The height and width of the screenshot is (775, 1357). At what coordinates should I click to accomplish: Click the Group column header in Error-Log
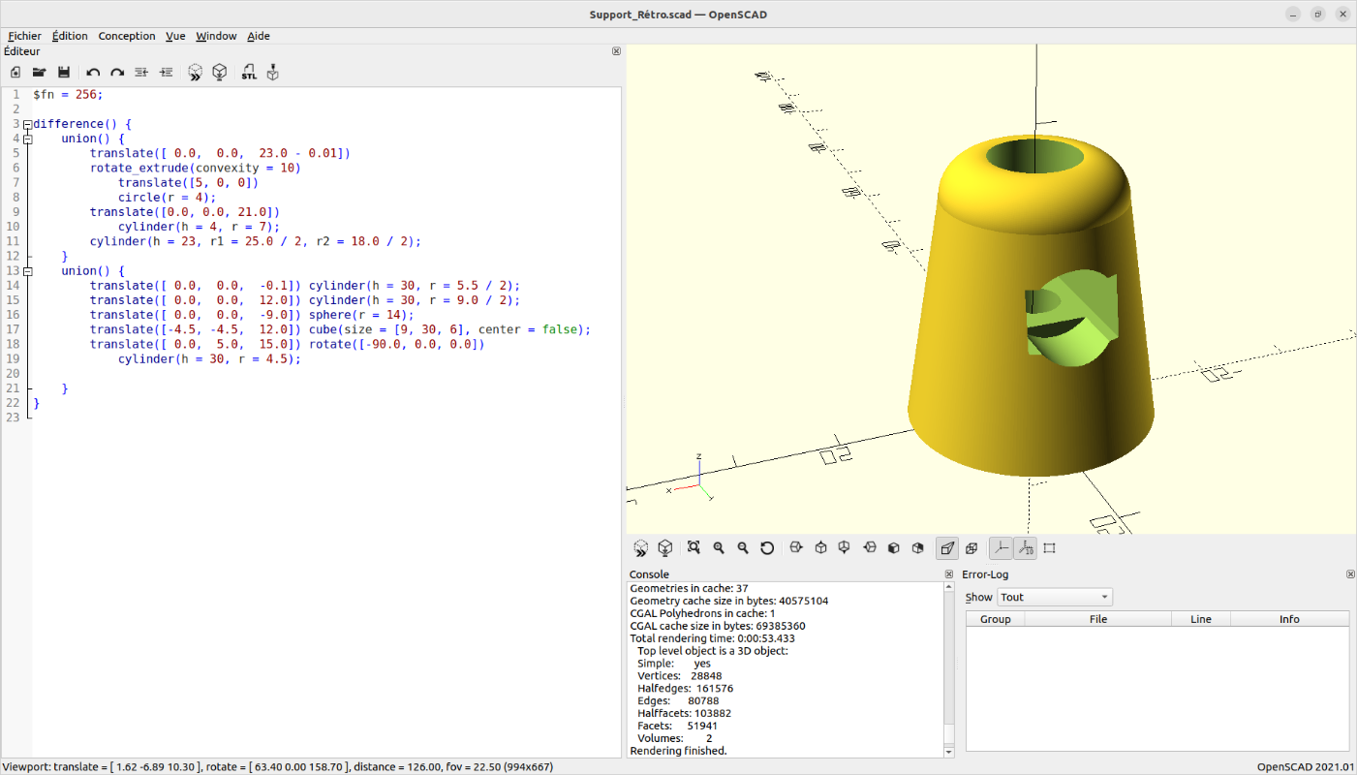pos(995,619)
